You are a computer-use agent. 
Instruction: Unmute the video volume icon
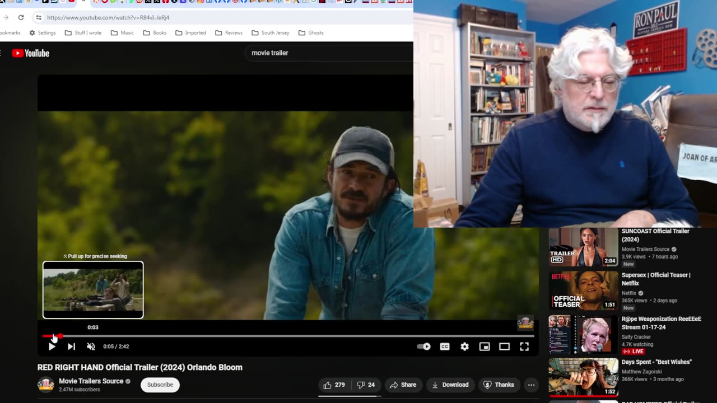91,346
